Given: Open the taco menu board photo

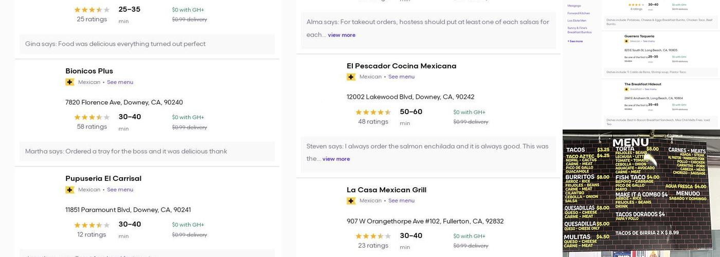Looking at the screenshot, I should 641,193.
